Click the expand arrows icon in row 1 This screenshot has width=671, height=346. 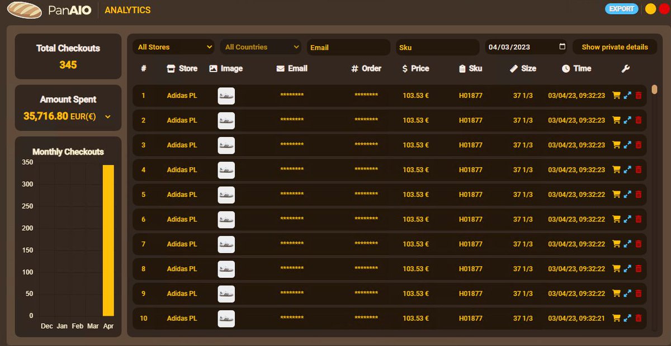tap(627, 96)
